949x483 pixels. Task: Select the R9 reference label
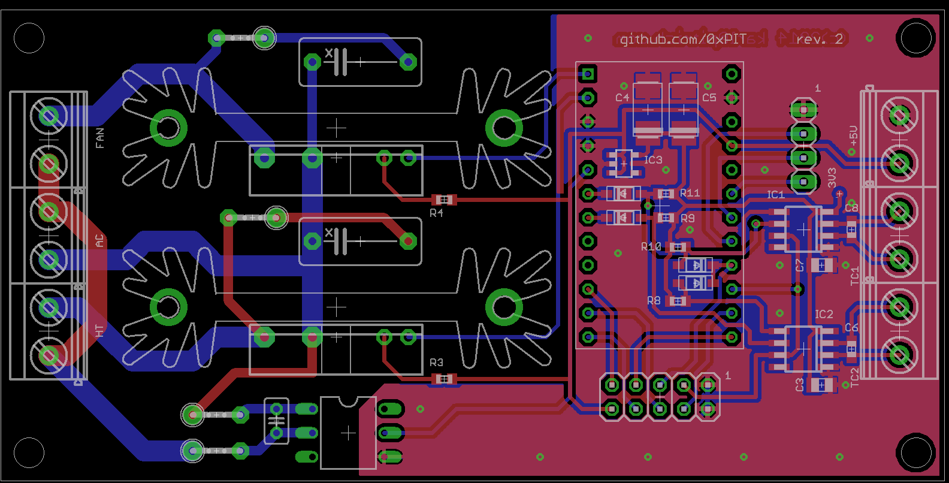[688, 219]
